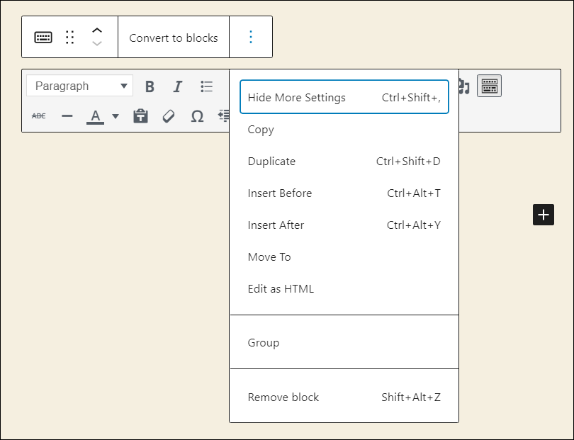Image resolution: width=574 pixels, height=440 pixels.
Task: Toggle strikethrough formatting
Action: pyautogui.click(x=39, y=116)
